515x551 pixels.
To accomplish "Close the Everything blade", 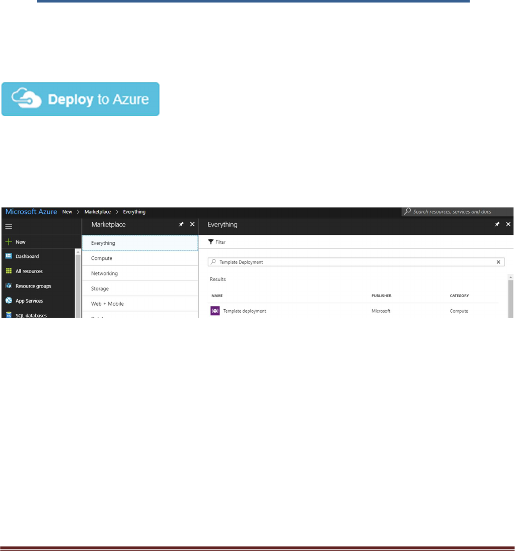I will pos(508,224).
